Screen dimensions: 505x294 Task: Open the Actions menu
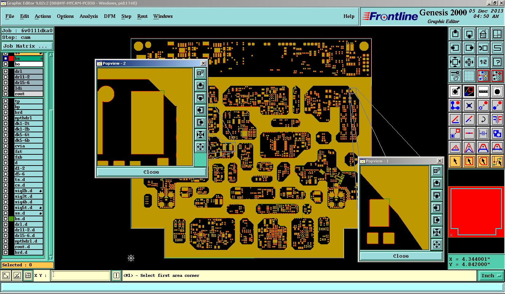click(43, 16)
